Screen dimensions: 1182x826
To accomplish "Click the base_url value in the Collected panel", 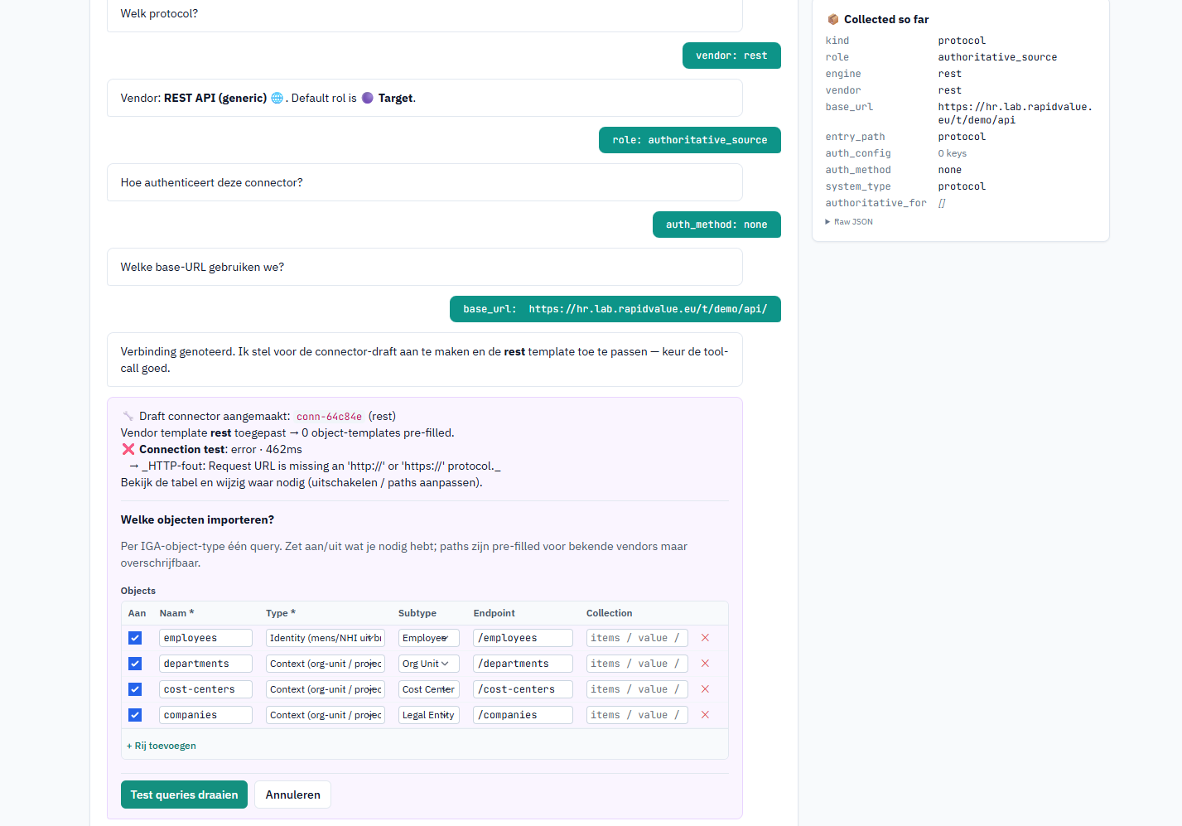I will 1015,114.
